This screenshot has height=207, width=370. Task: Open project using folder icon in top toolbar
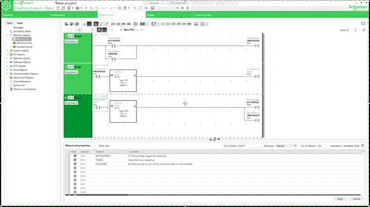click(x=63, y=8)
